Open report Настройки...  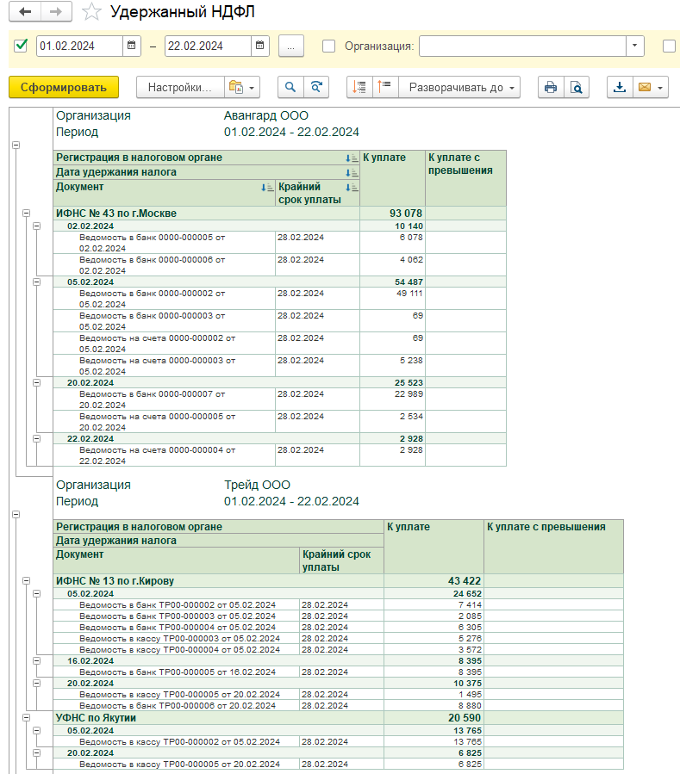click(180, 87)
